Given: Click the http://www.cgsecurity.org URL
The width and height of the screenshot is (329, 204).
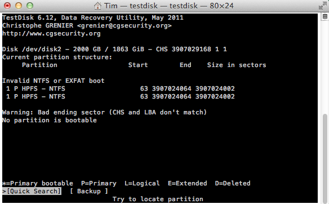Looking at the screenshot, I should click(x=51, y=34).
